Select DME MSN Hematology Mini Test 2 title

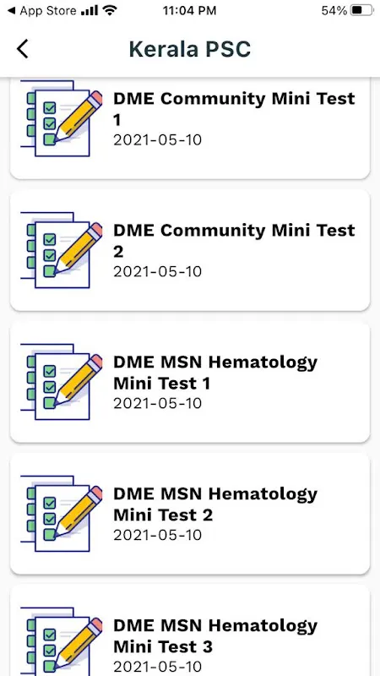[x=215, y=504]
